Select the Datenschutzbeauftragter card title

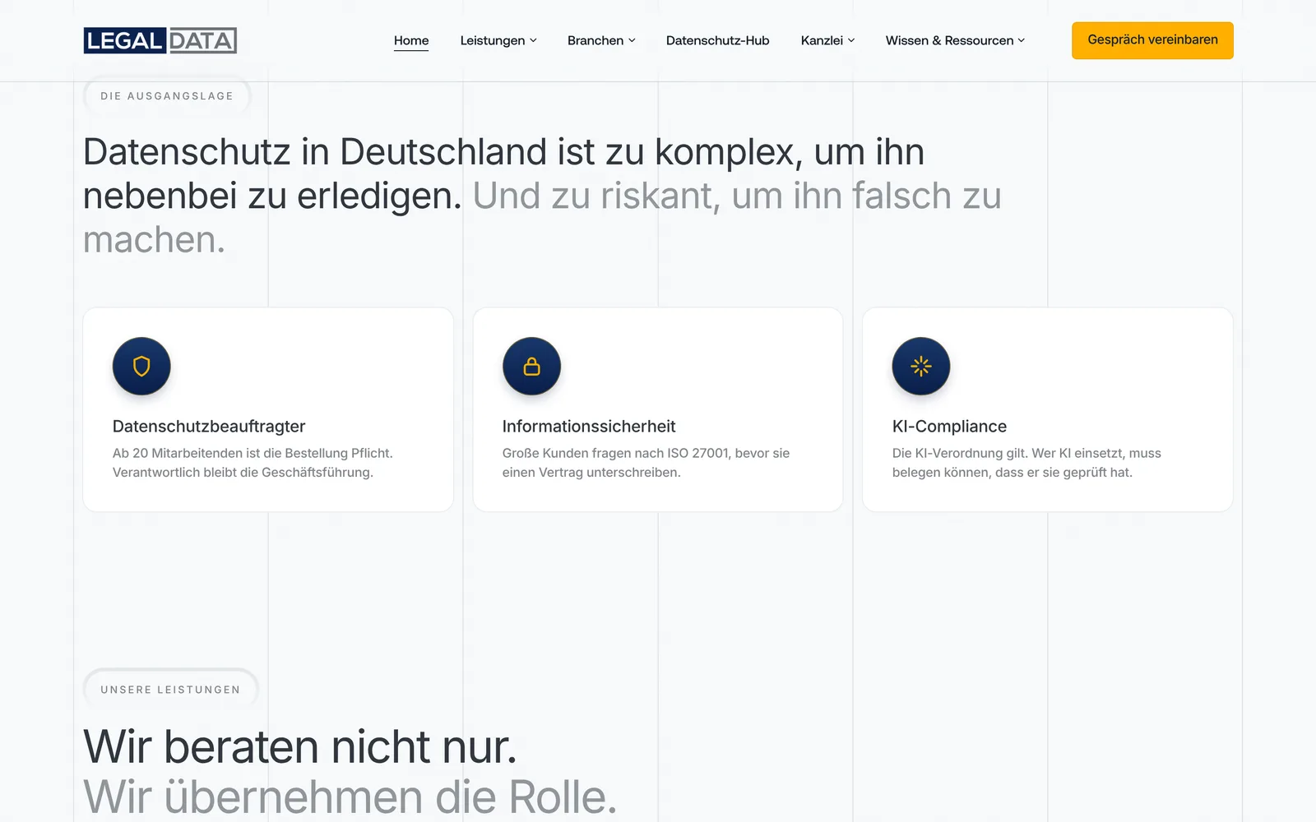click(x=209, y=426)
